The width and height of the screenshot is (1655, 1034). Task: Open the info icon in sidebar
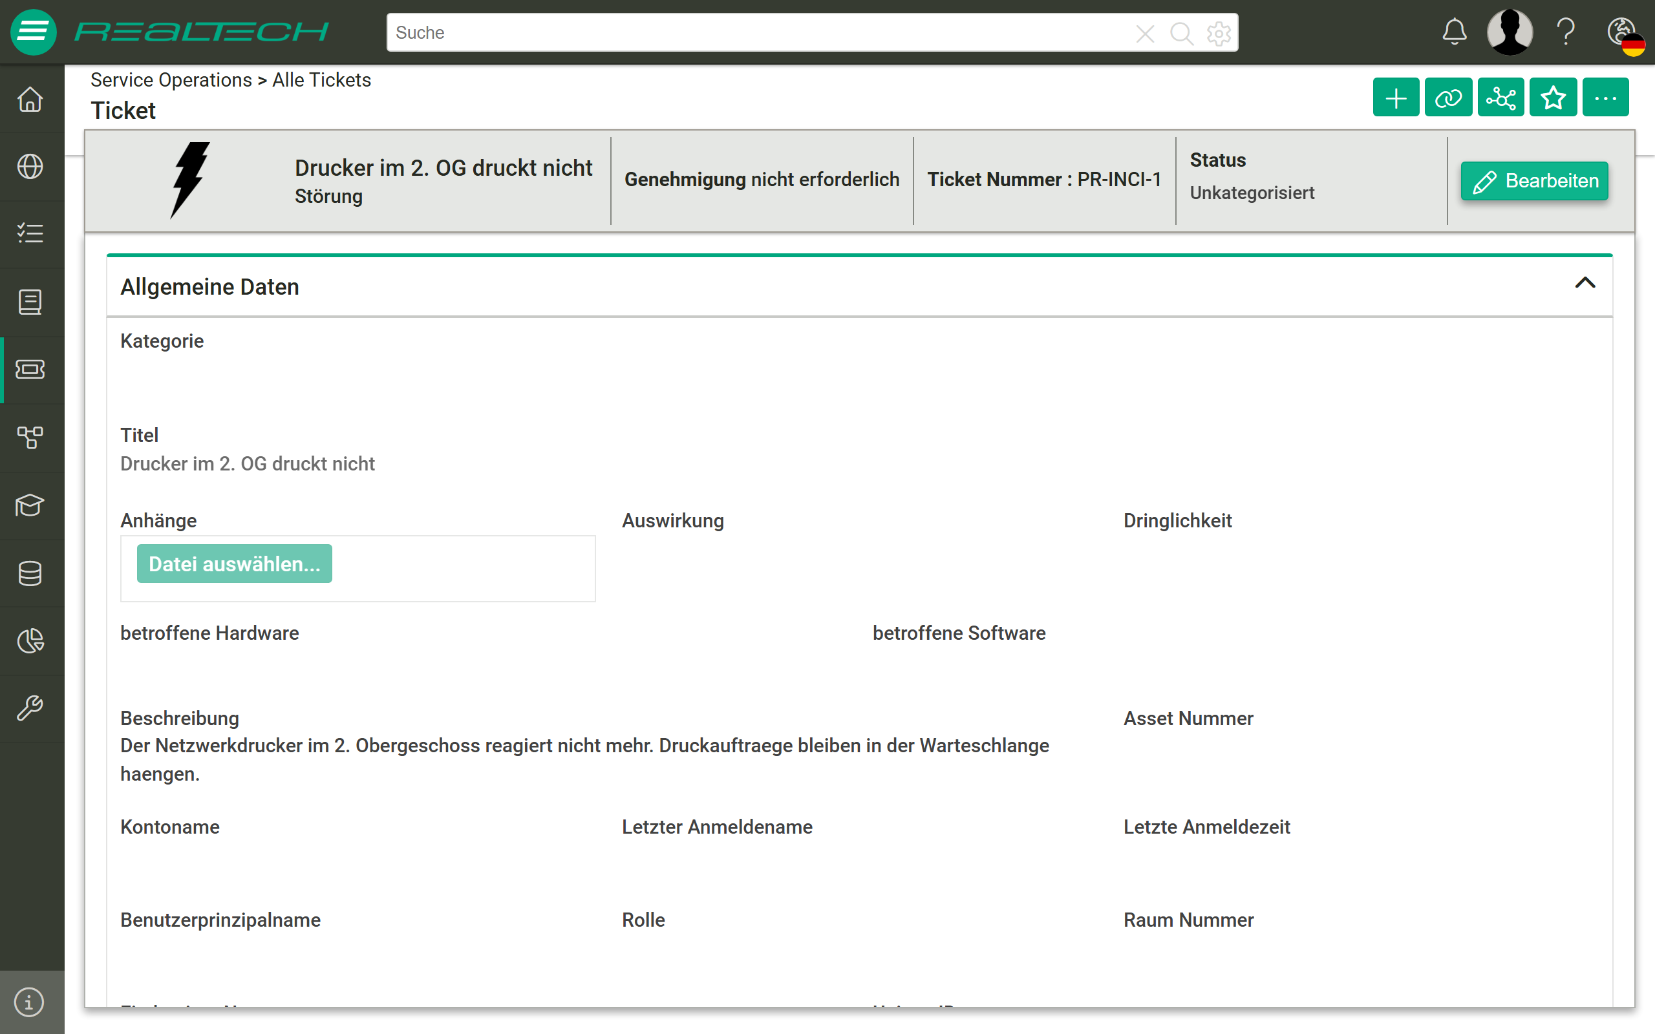point(29,1002)
